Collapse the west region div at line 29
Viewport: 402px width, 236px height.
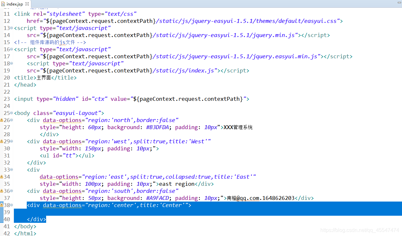coord(12,141)
